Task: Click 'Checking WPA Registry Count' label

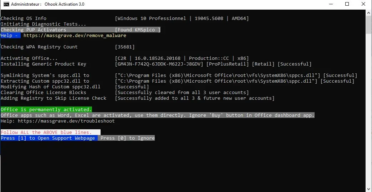Action: click(x=39, y=47)
